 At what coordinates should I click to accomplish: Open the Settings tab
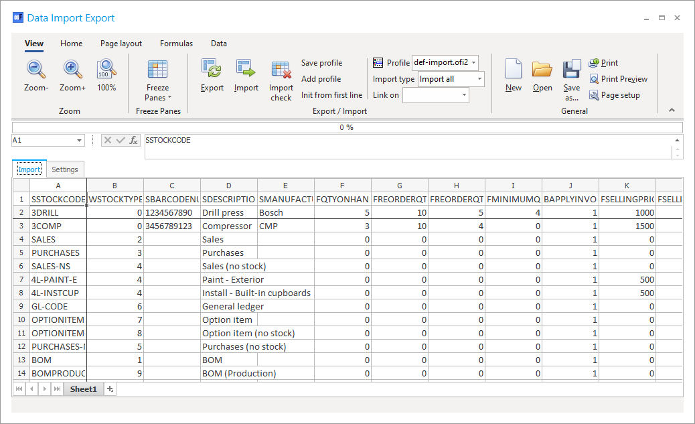[x=65, y=169]
